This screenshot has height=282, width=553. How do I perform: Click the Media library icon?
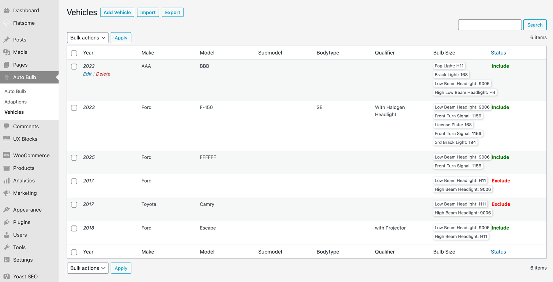point(7,52)
